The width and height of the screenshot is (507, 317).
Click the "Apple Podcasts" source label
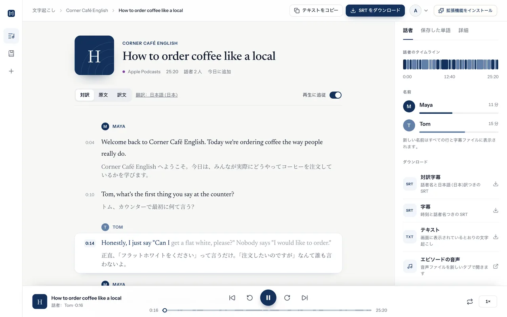144,72
